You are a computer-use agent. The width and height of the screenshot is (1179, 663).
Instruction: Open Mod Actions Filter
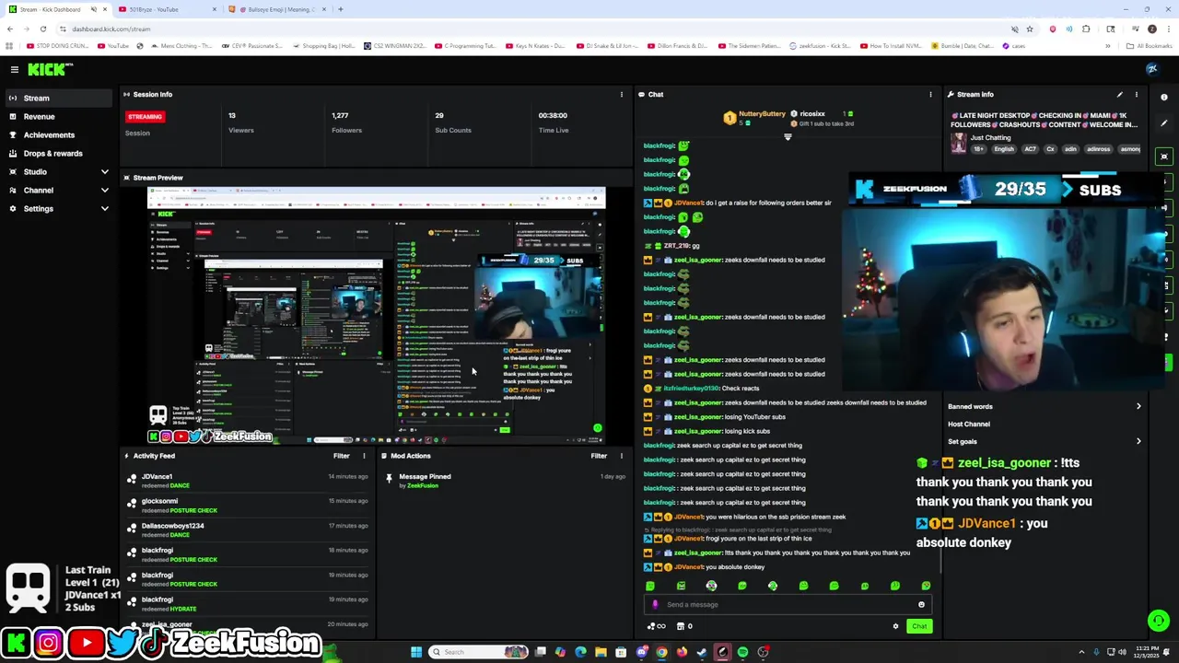click(x=599, y=456)
